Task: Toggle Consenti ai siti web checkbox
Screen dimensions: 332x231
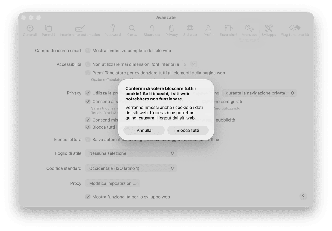Action: point(88,102)
